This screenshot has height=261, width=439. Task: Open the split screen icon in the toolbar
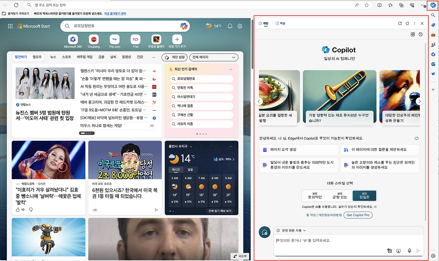380,5
